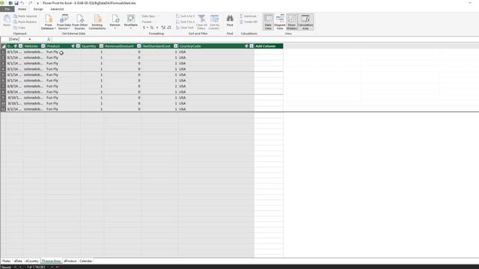
Task: Sort Z to A
Action: [185, 22]
